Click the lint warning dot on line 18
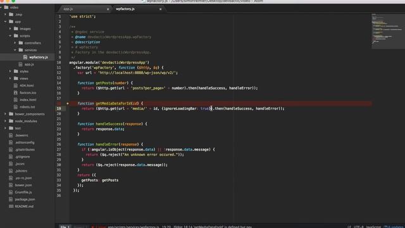405x228 pixels. coord(68,103)
